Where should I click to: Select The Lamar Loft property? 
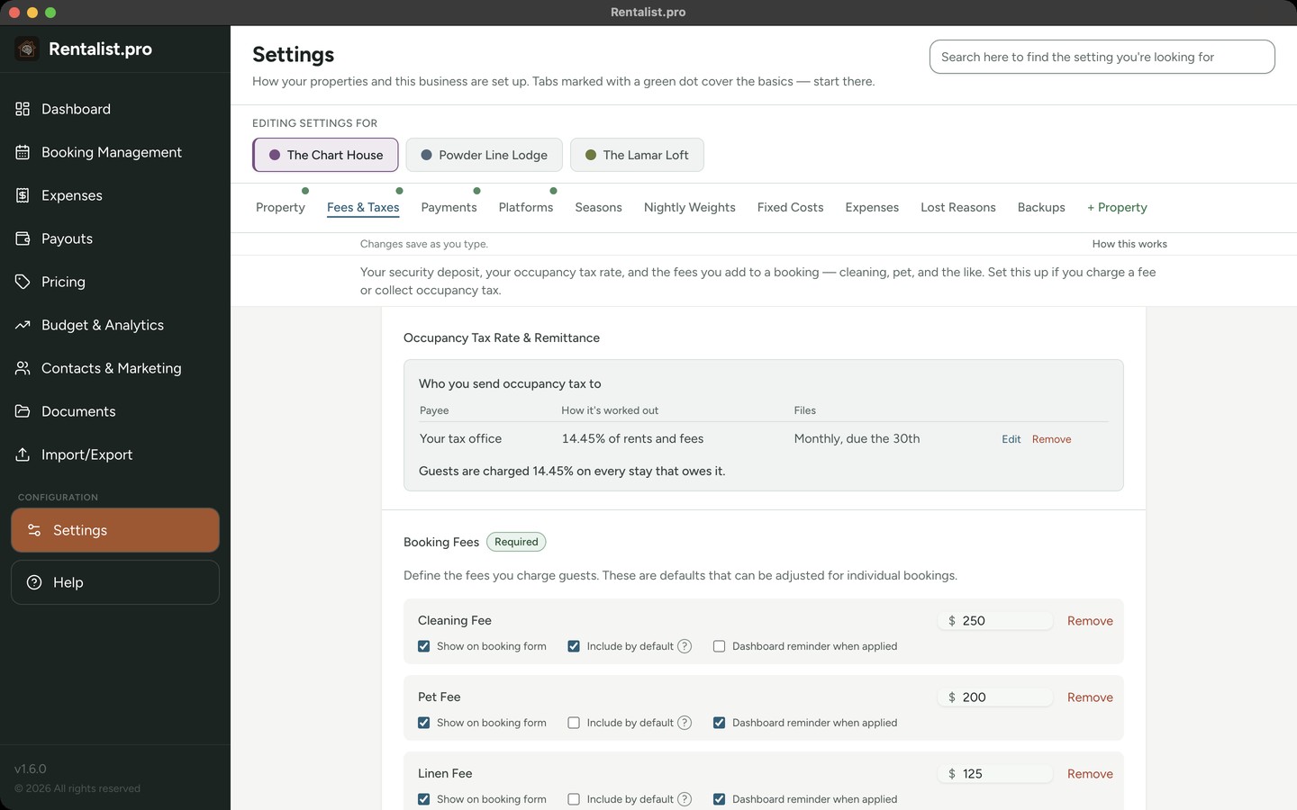(637, 155)
